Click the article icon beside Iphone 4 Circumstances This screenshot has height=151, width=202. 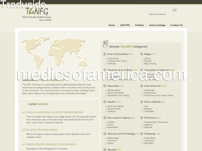[x=24, y=112]
